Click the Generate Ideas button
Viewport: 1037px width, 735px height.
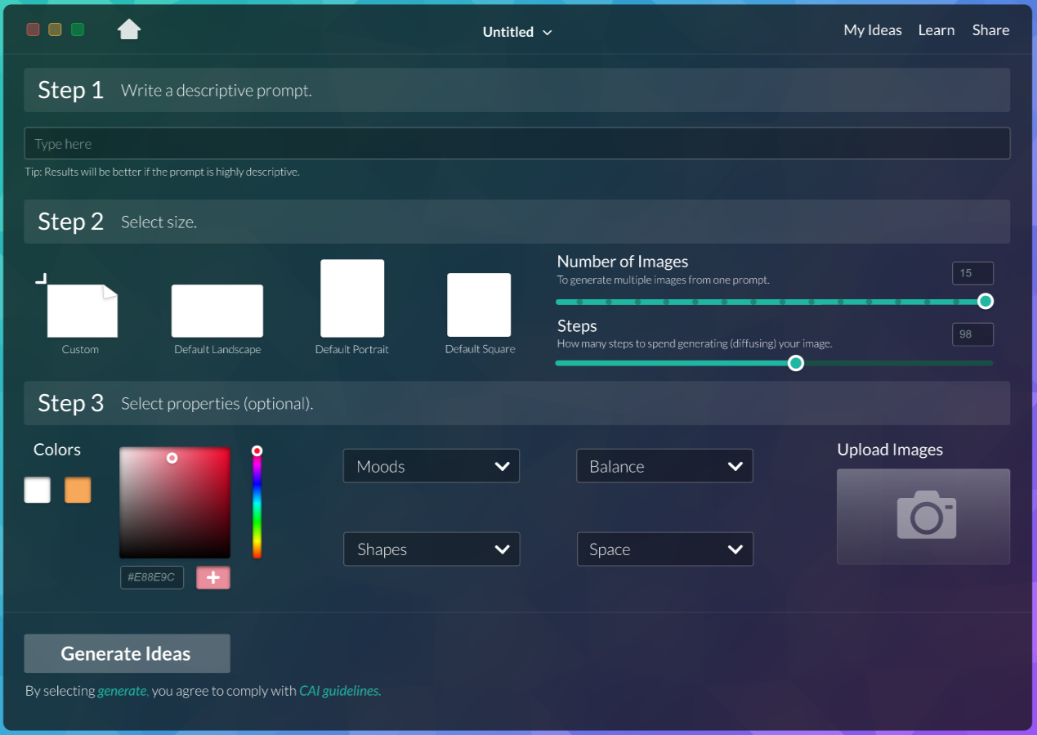(127, 653)
